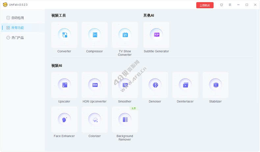The image size is (260, 152).
Task: Select the Face Enhancer tool
Action: click(65, 119)
